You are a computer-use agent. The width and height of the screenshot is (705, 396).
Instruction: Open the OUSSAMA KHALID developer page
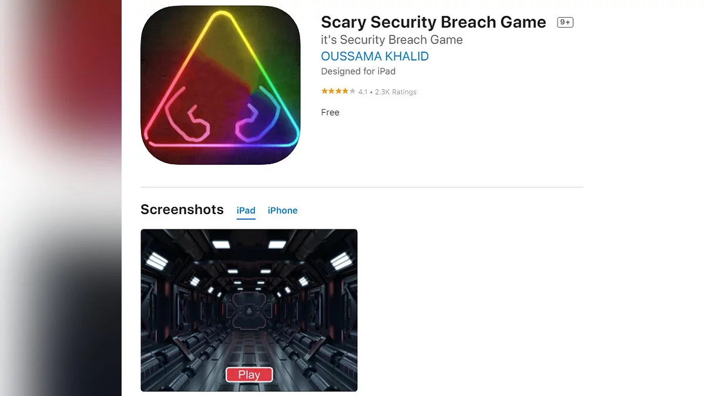point(375,56)
